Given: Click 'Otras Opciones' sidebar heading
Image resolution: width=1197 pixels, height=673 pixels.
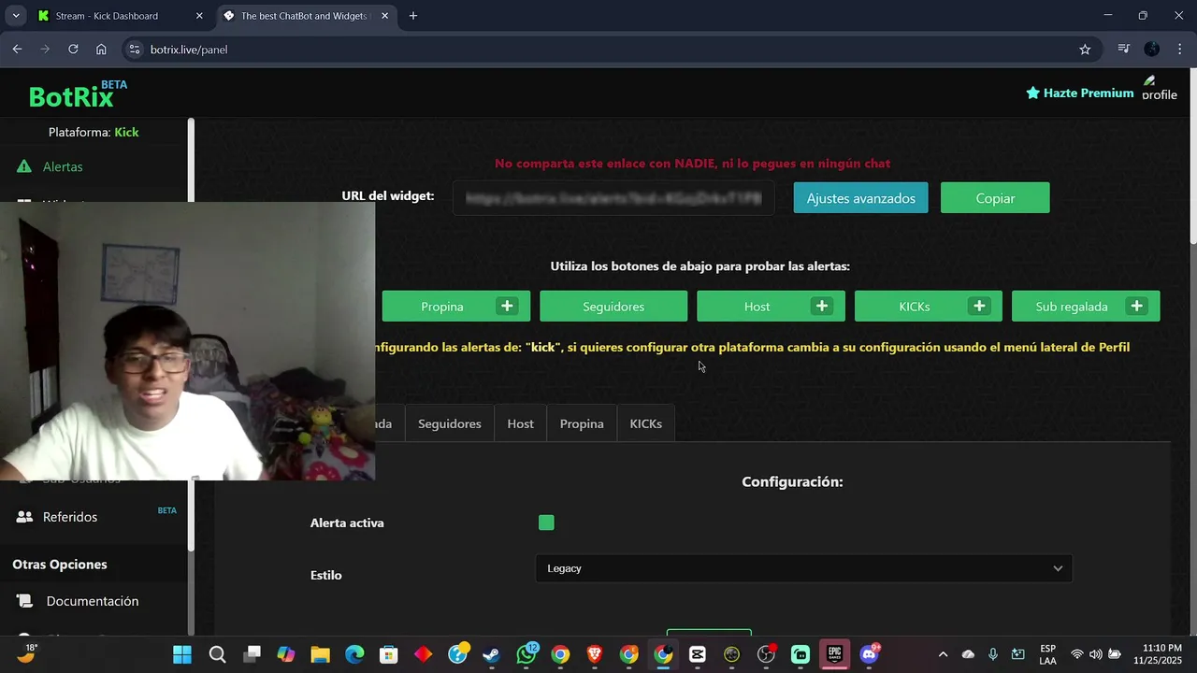Looking at the screenshot, I should coord(60,565).
